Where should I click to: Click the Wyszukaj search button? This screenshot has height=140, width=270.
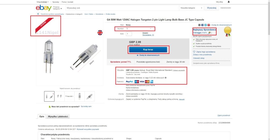[211, 8]
